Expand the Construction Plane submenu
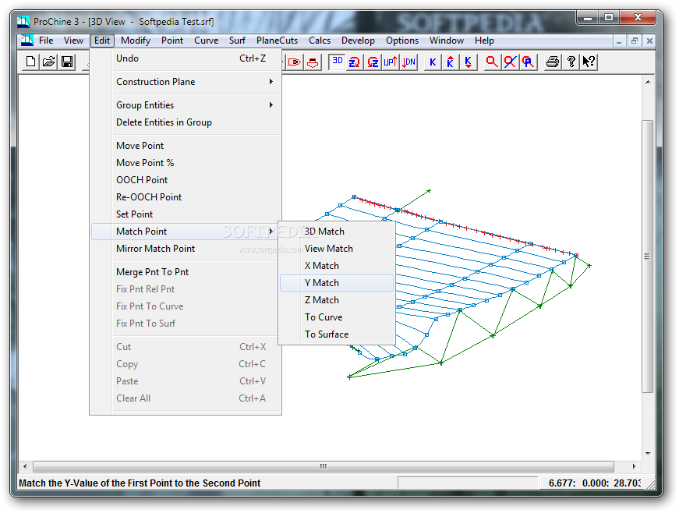The width and height of the screenshot is (679, 513). point(186,82)
